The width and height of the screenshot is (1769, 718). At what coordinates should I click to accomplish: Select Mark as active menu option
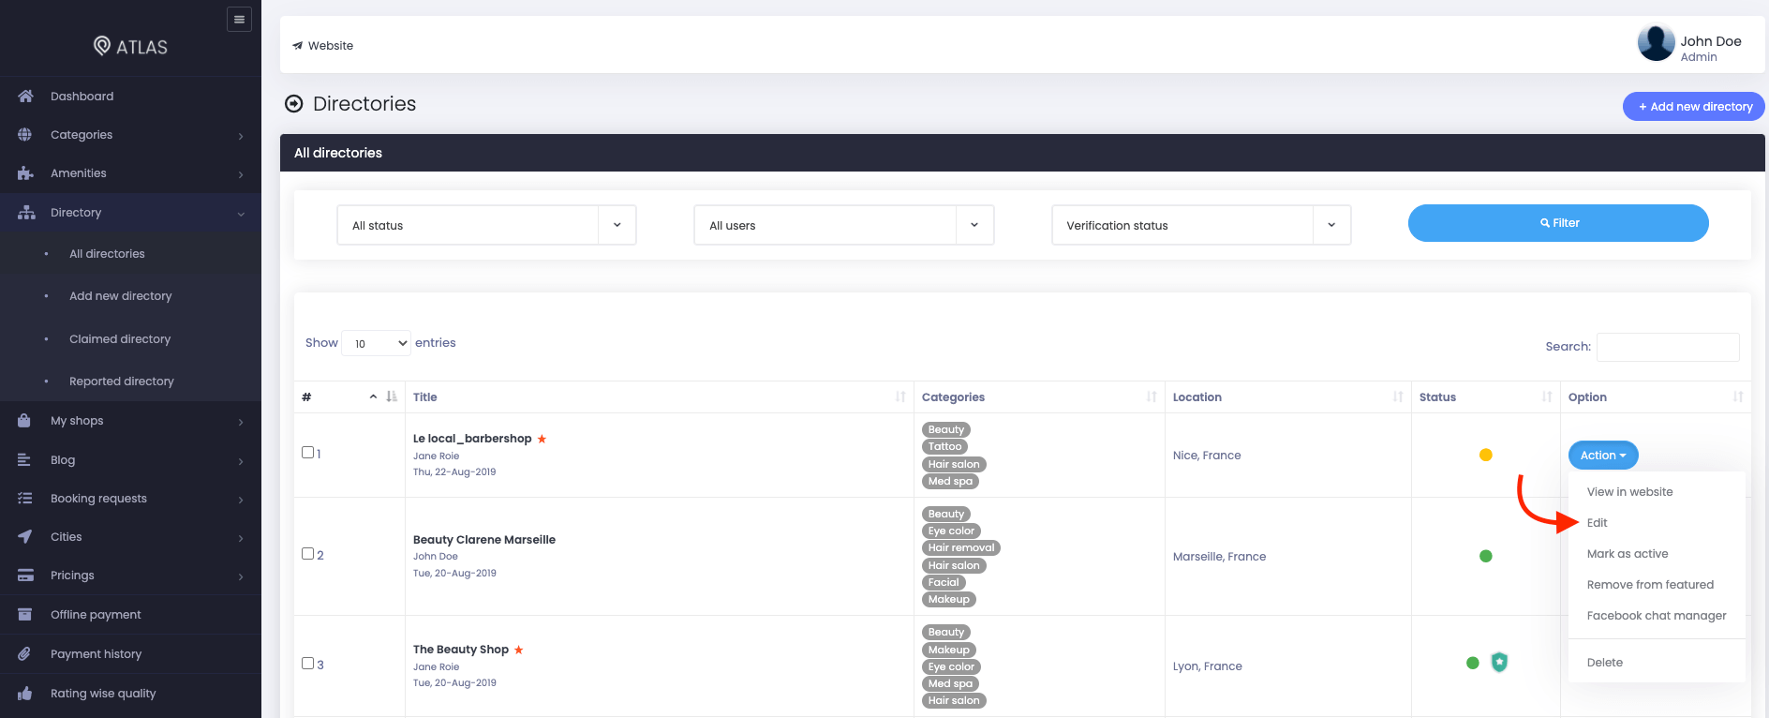[1628, 553]
